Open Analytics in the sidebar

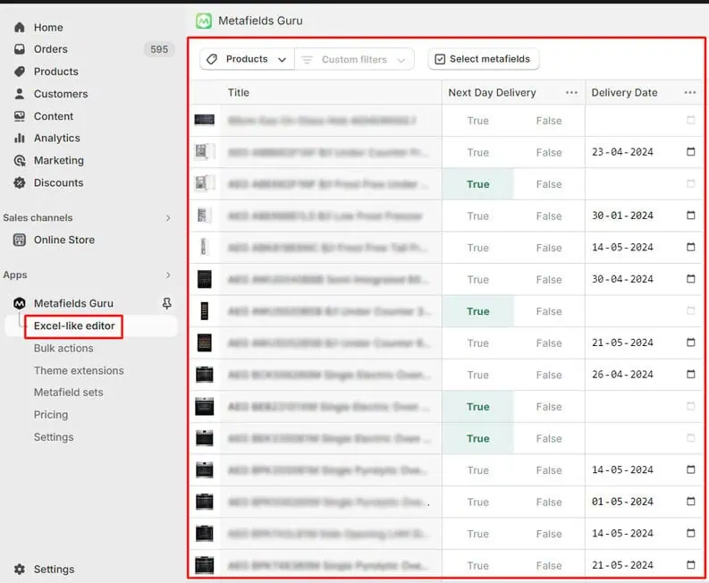click(x=57, y=138)
